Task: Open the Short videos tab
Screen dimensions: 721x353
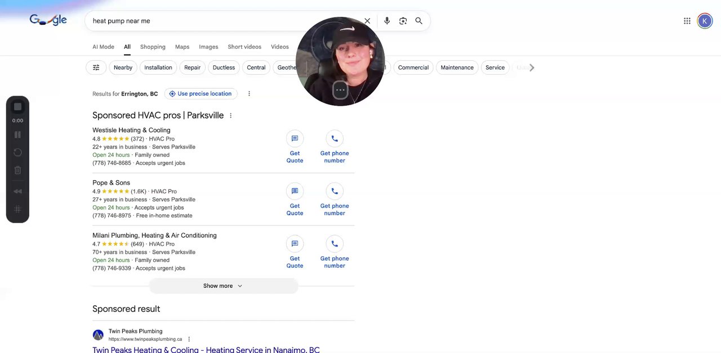Action: pyautogui.click(x=244, y=47)
